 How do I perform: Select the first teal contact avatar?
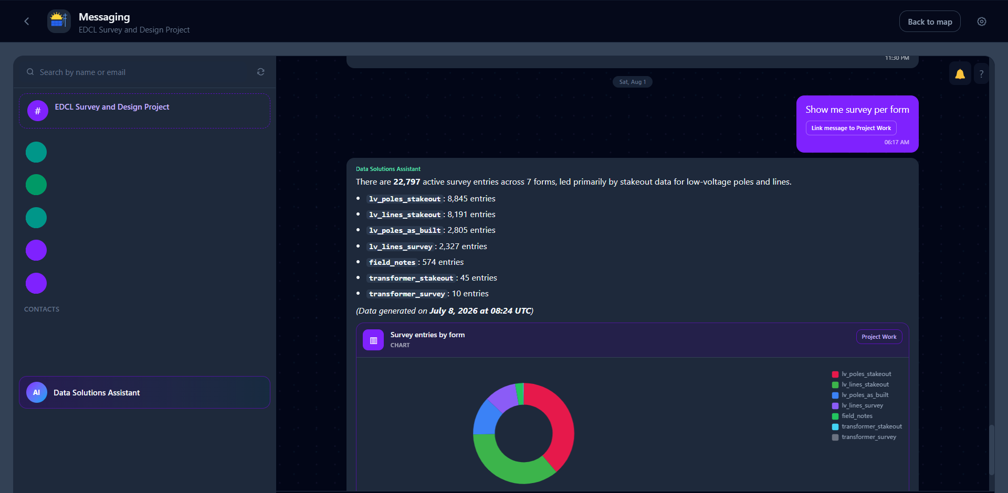[36, 152]
